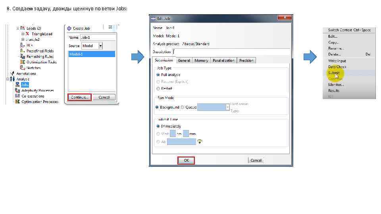Viewport: 381px width, 214px height.
Task: Open the Memory tab
Action: pos(201,60)
